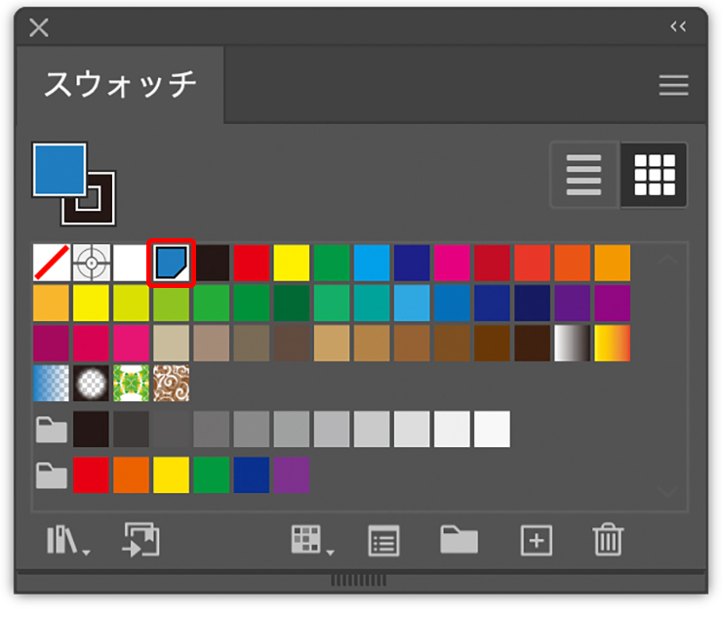The height and width of the screenshot is (617, 722).
Task: Open the Show Swatch Kinds menu
Action: click(x=310, y=540)
